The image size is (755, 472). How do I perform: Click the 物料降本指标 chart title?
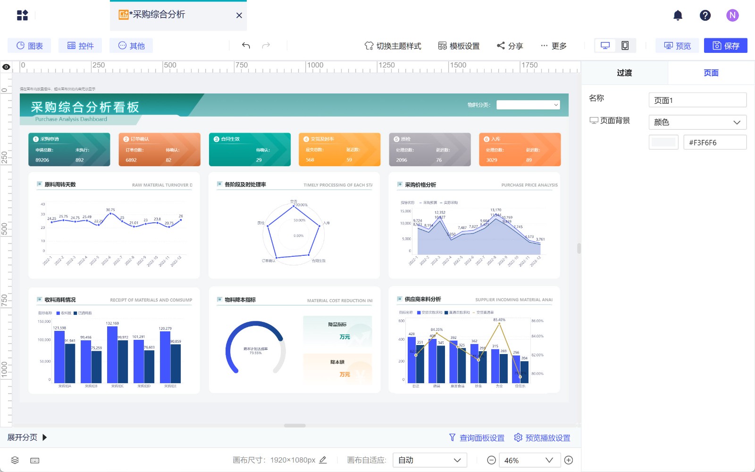(240, 300)
